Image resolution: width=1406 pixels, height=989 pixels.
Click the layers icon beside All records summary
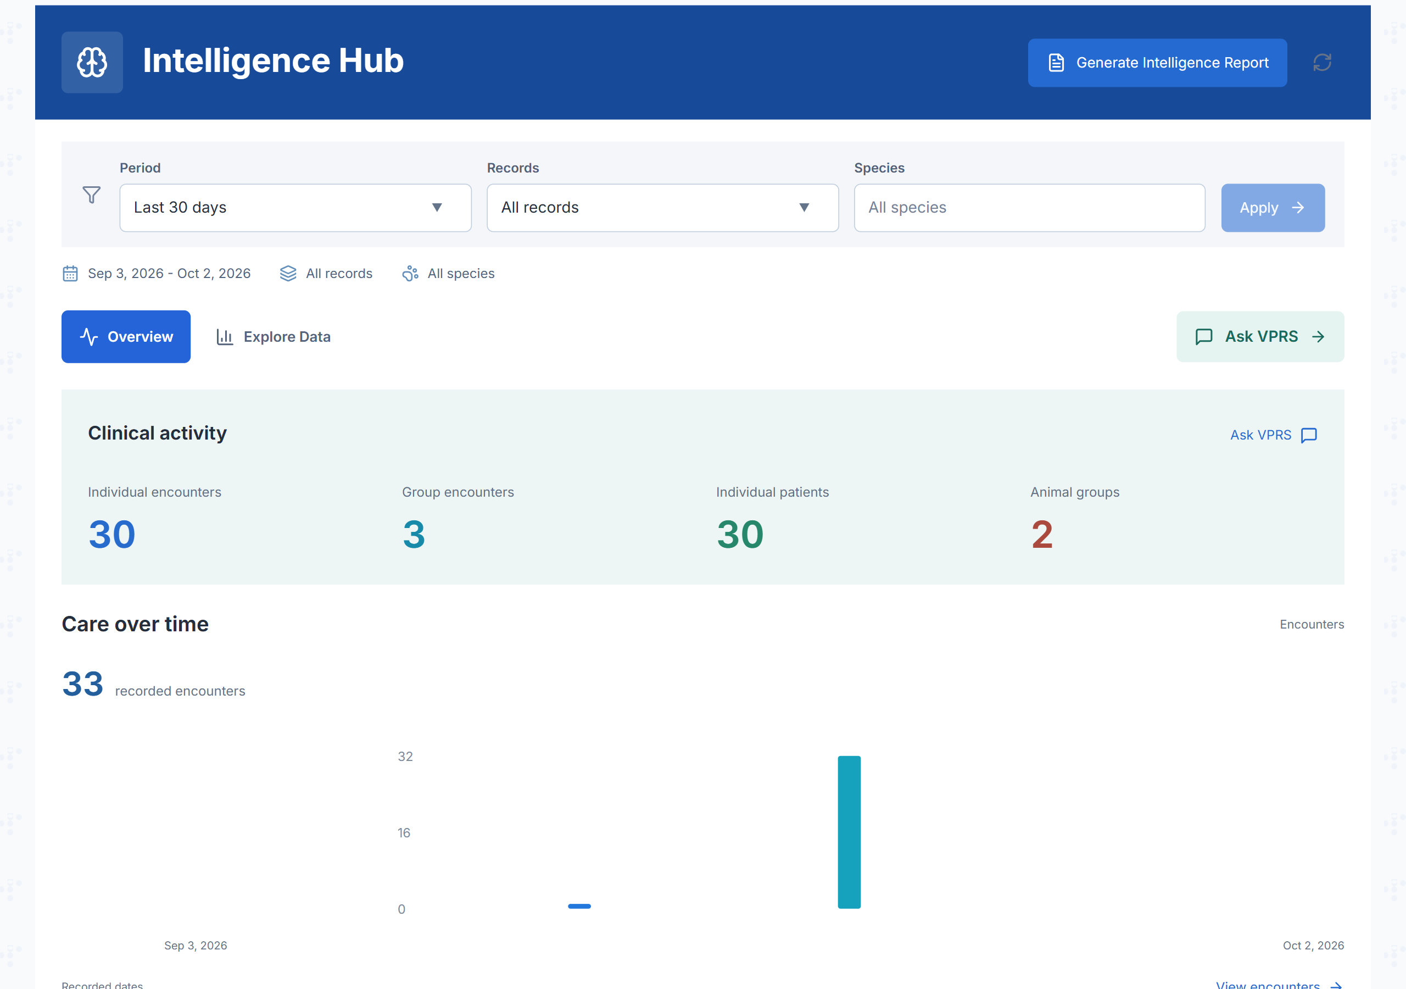(288, 273)
